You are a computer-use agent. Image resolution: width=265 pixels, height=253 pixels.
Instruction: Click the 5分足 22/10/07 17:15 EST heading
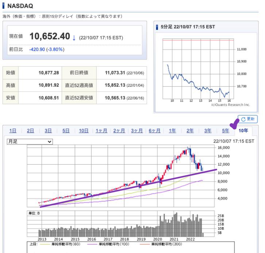188,27
